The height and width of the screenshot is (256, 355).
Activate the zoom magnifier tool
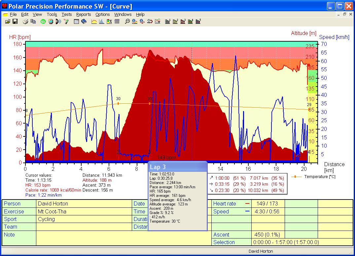tap(127, 21)
